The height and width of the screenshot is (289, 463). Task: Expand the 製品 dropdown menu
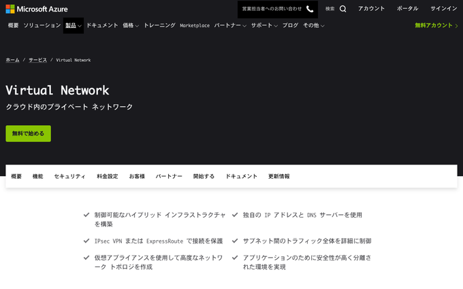click(x=74, y=26)
